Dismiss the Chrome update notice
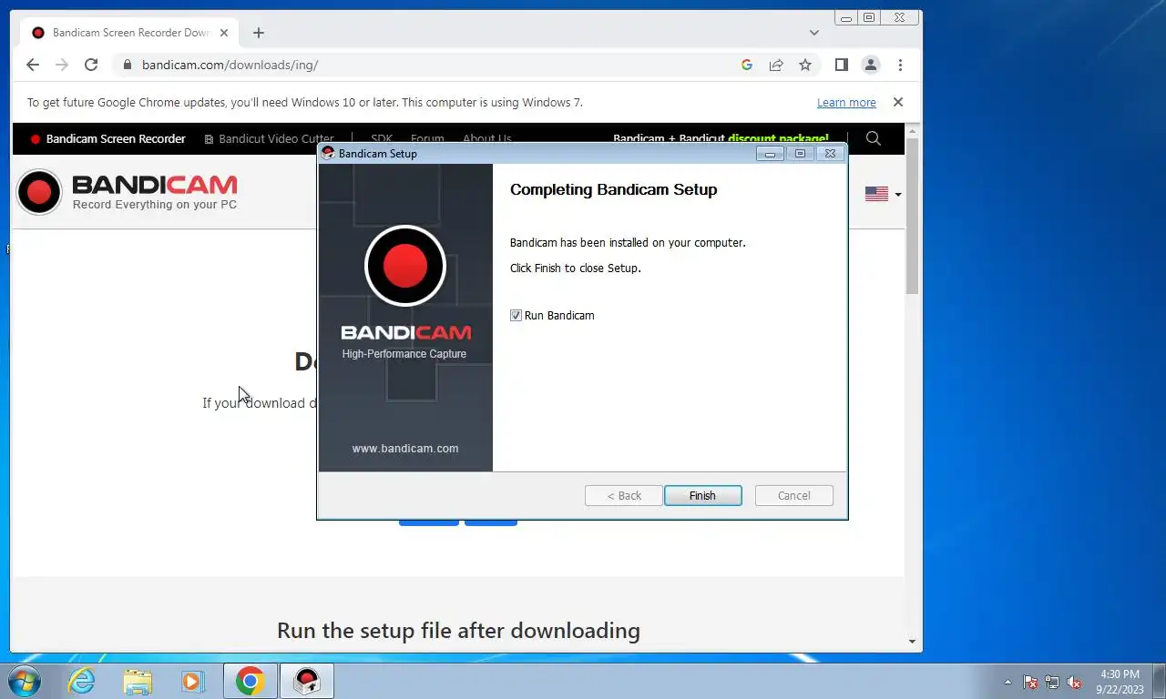The width and height of the screenshot is (1166, 699). [x=897, y=102]
